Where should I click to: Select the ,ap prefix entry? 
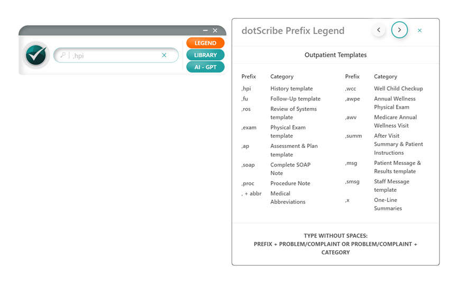click(245, 146)
